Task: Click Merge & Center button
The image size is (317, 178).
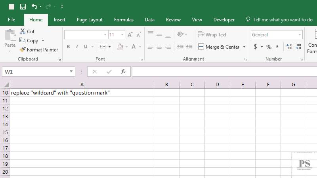Action: [219, 47]
